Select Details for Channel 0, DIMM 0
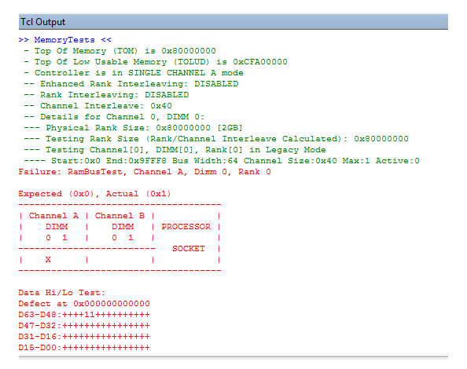The width and height of the screenshot is (467, 369). click(114, 117)
